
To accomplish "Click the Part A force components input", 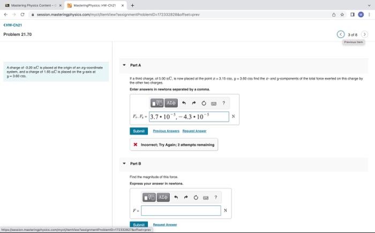I will [189, 116].
